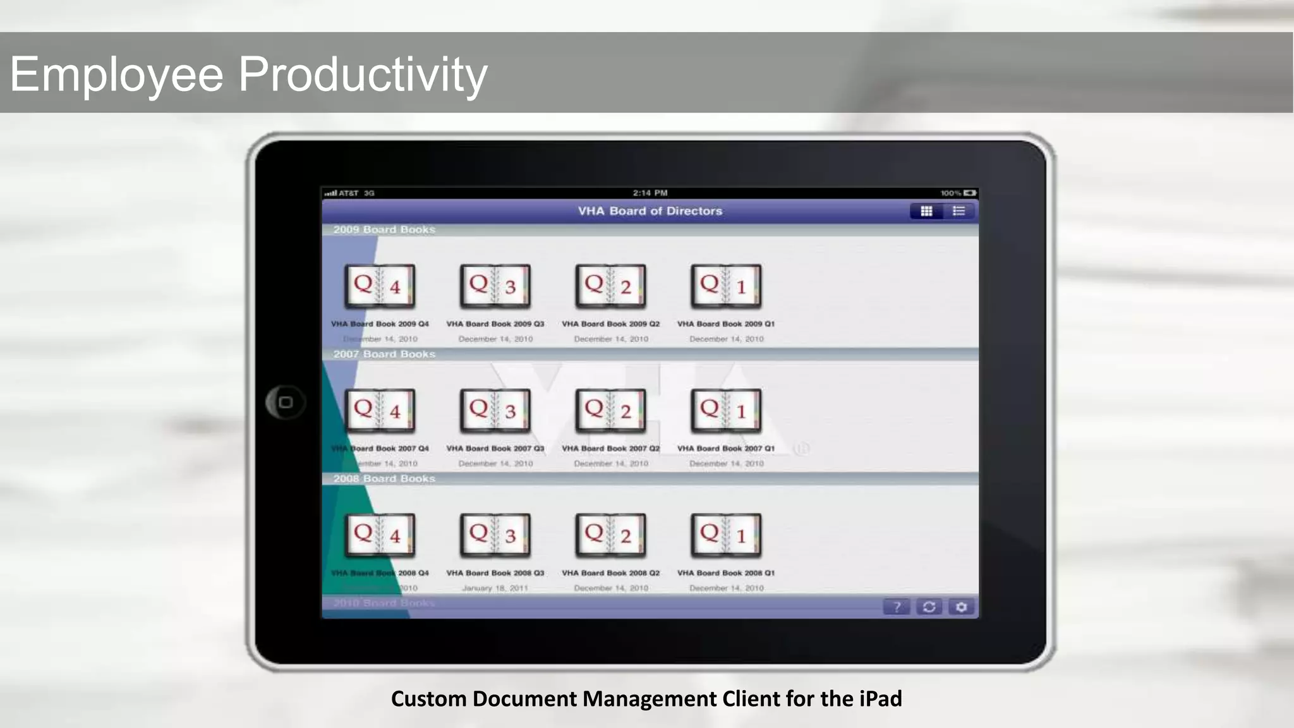Click the VHA Board Book 2008 Q2 label
This screenshot has height=728, width=1294.
tap(610, 573)
